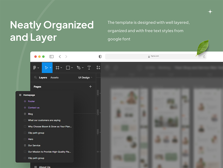
Task: Open the Resources tool in toolbar
Action: click(x=98, y=68)
